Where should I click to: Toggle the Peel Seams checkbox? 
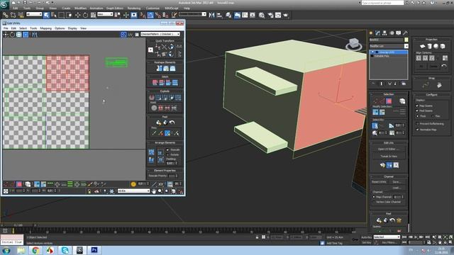click(417, 110)
